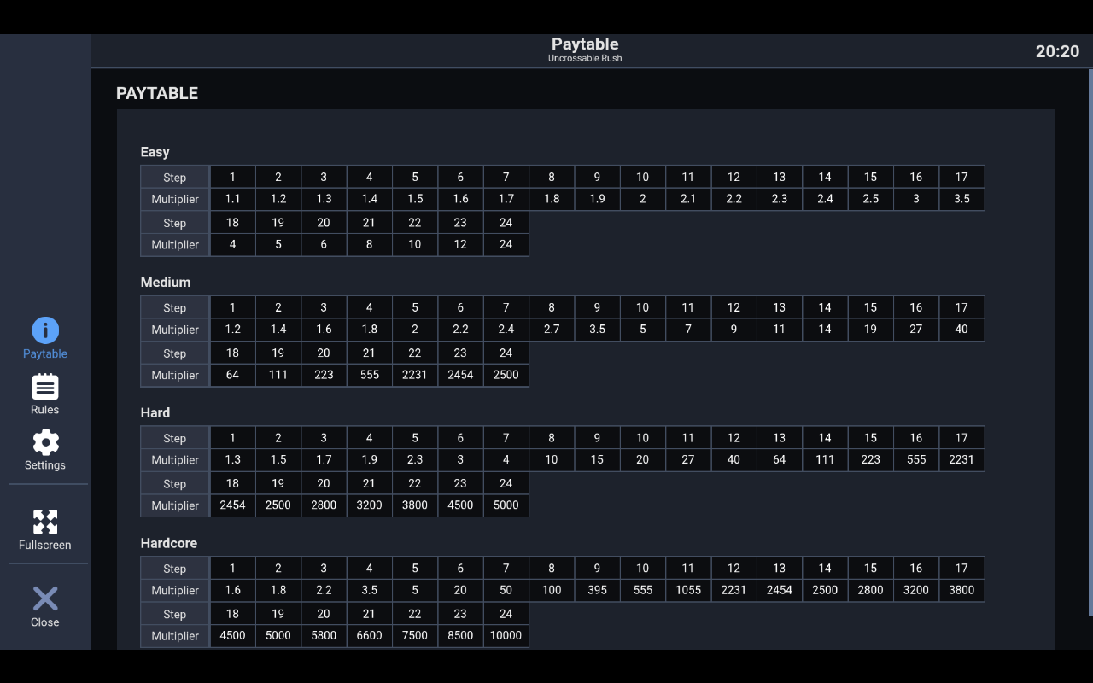Click the 10000 multiplier in Hardcore table

coord(506,636)
